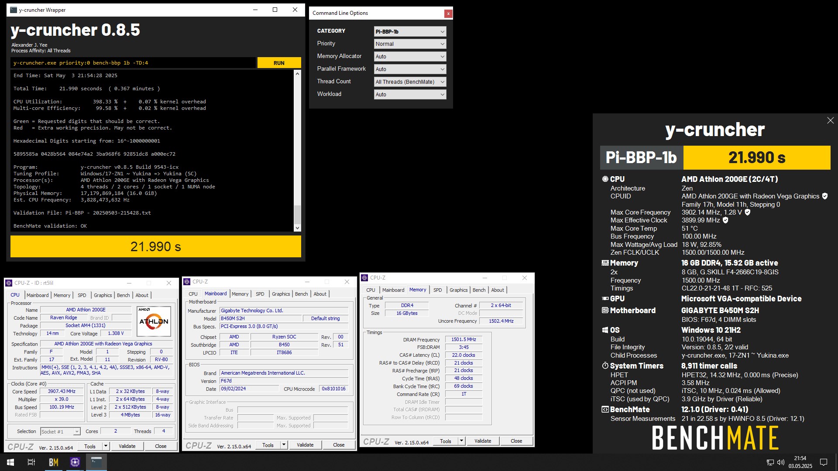Viewport: 838px width, 471px height.
Task: Click the Mainboard CPU-Z window title icon
Action: [187, 282]
